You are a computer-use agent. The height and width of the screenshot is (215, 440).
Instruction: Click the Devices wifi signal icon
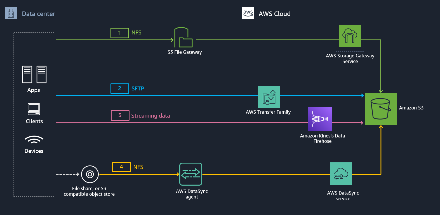point(34,140)
